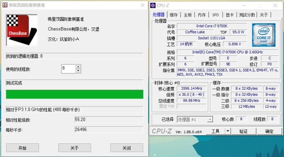Click the 0.896 V core voltage value
The height and width of the screenshot is (157, 284).
(x=235, y=44)
